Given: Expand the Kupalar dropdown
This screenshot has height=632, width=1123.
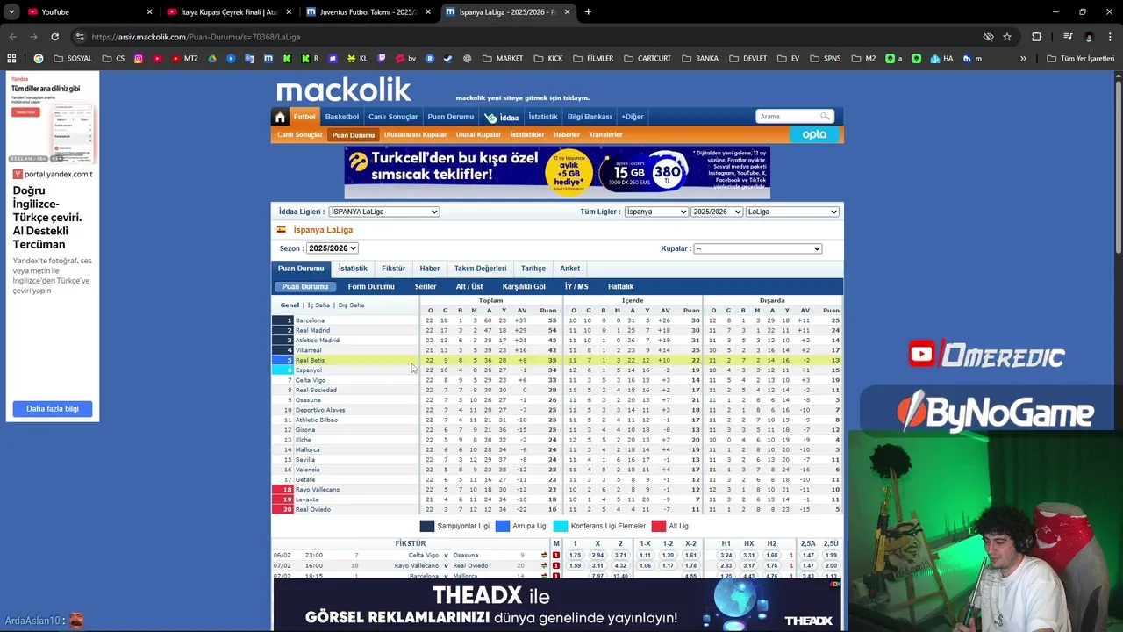Looking at the screenshot, I should [757, 248].
